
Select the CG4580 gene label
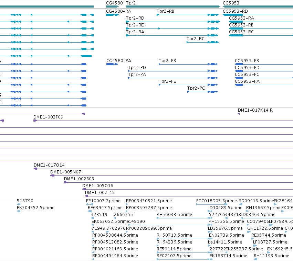pyautogui.click(x=114, y=3)
